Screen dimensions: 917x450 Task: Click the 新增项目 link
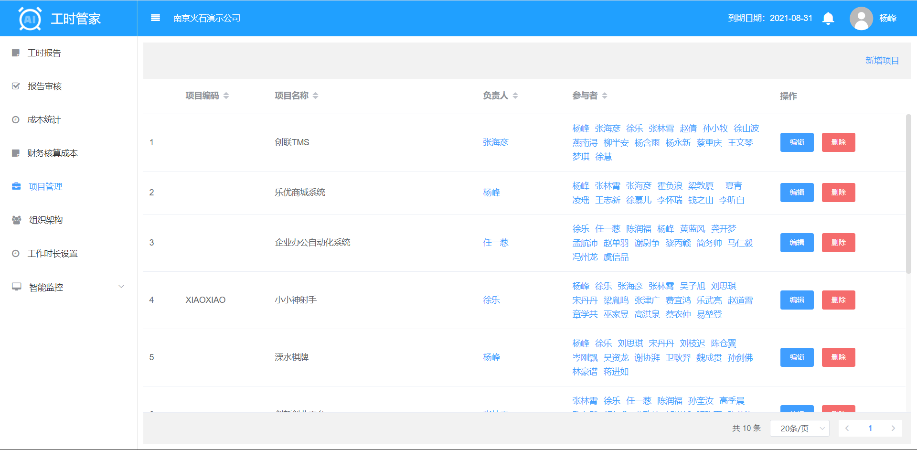coord(882,61)
